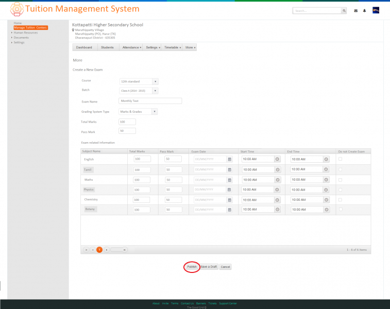Image resolution: width=390 pixels, height=309 pixels.
Task: Open the user profile avatar
Action: coord(376,10)
